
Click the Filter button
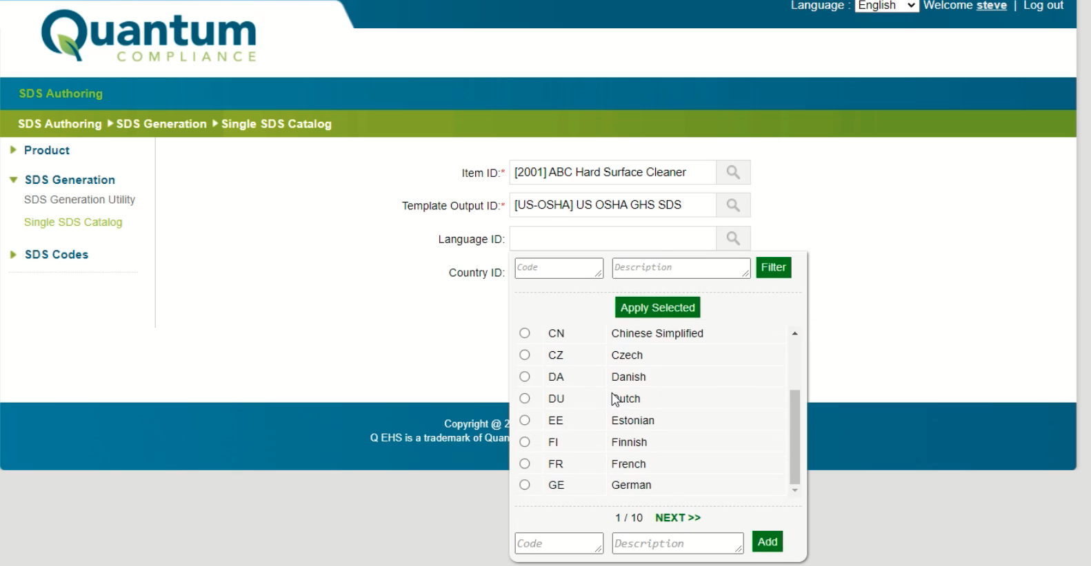pyautogui.click(x=774, y=267)
